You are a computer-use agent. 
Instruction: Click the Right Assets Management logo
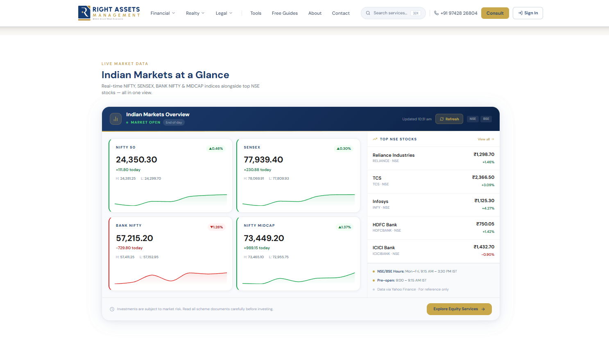coord(109,13)
